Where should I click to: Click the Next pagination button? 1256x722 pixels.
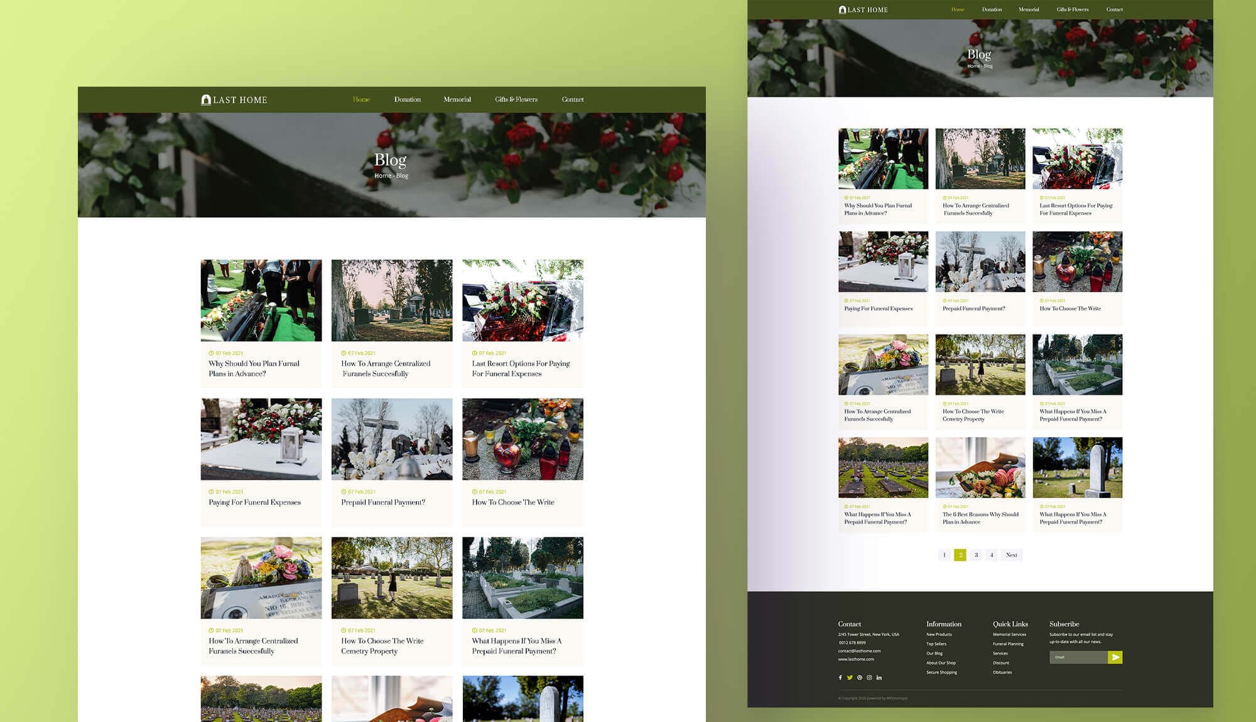point(1011,555)
